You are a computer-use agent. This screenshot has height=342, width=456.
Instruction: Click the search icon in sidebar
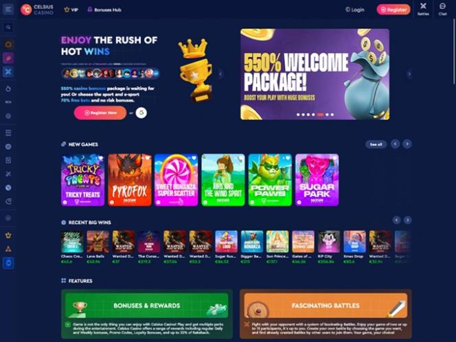coord(8,27)
